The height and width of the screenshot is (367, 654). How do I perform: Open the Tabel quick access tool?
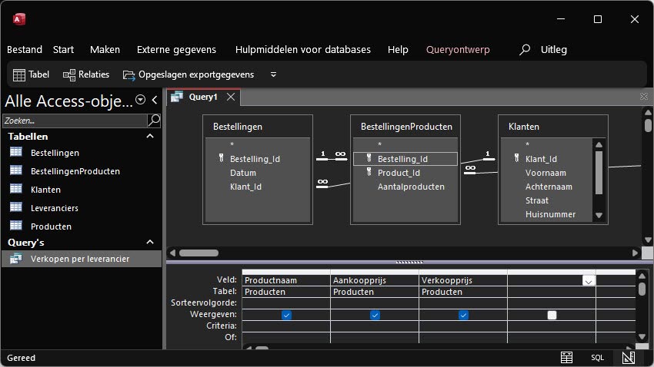click(x=32, y=75)
